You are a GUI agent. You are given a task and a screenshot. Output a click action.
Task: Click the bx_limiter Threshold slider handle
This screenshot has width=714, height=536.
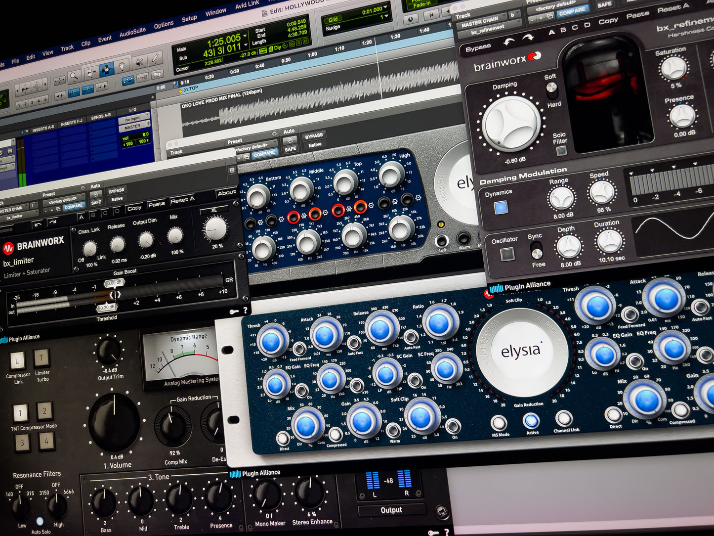pos(106,308)
